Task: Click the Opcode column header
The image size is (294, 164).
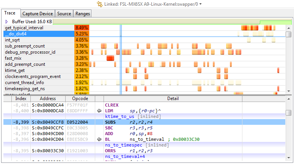Action: [x=80, y=99]
